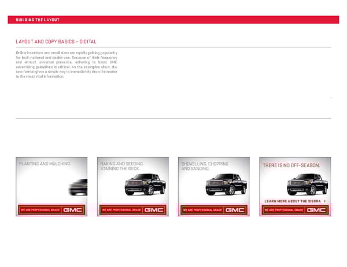Click the Layout and Copy Basics – Digital heading

point(56,42)
